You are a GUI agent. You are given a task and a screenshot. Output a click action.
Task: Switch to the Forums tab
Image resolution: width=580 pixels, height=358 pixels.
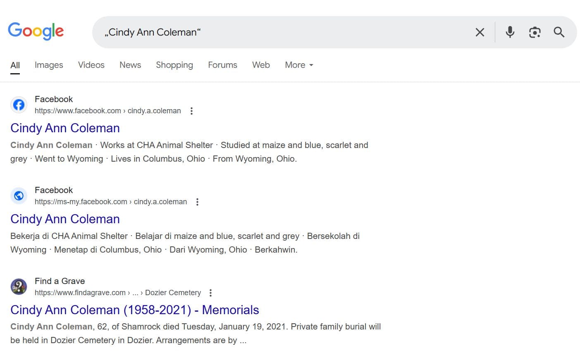click(222, 65)
